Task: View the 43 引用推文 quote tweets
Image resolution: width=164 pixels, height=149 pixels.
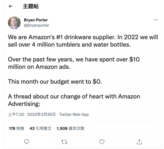Action: click(40, 128)
